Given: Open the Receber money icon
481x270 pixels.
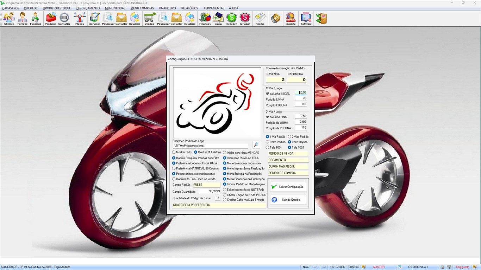Looking at the screenshot, I should tap(231, 19).
